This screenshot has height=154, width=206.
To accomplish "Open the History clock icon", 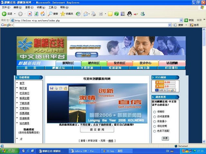I will point(78,14).
